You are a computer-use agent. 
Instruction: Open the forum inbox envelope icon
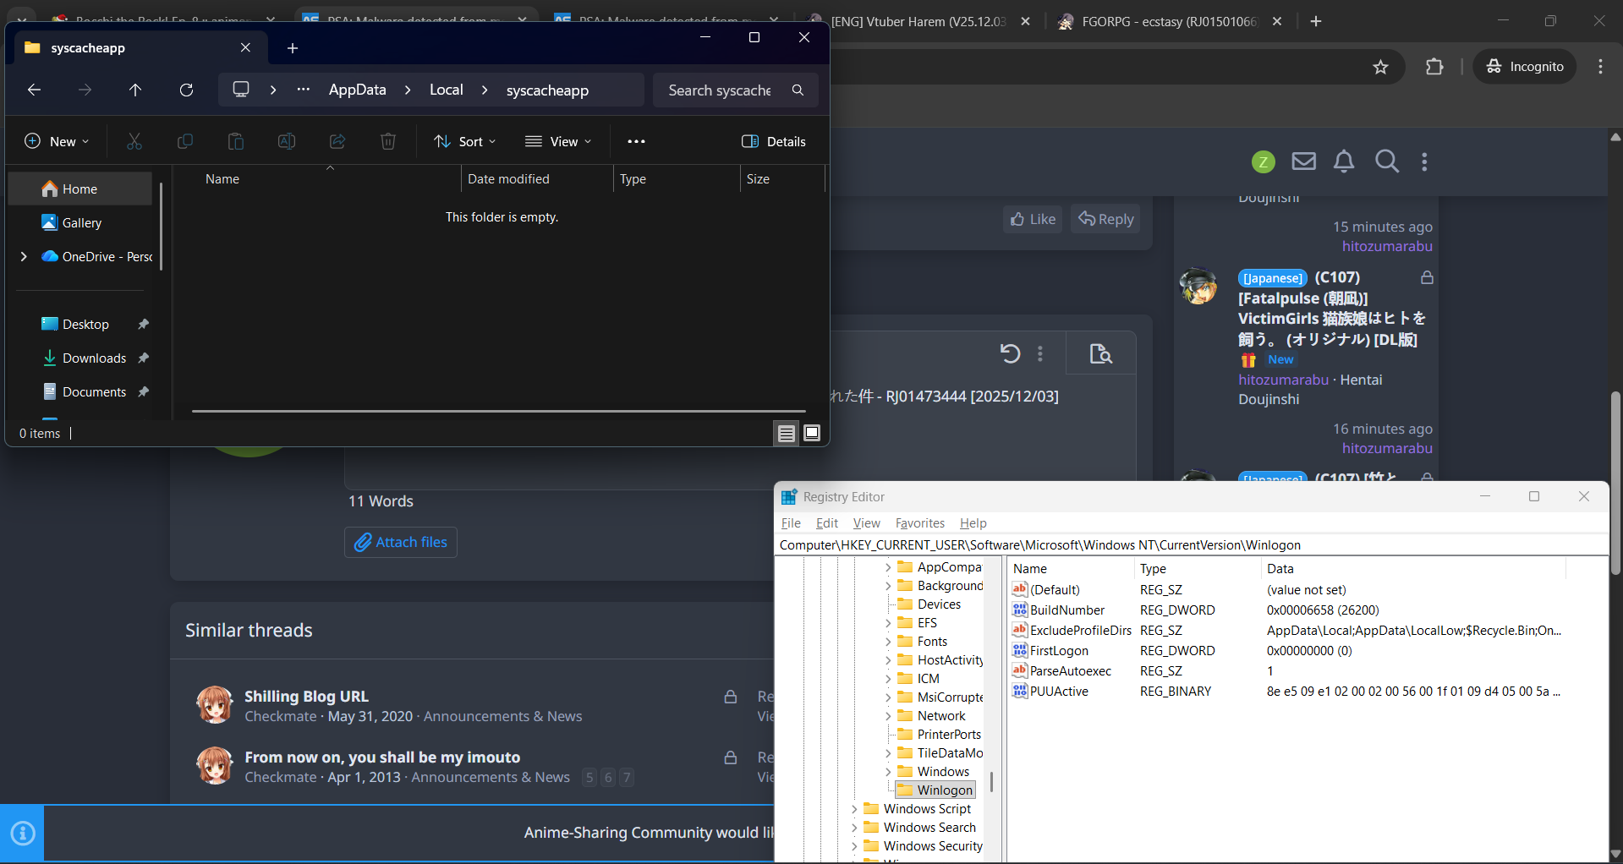1304,161
